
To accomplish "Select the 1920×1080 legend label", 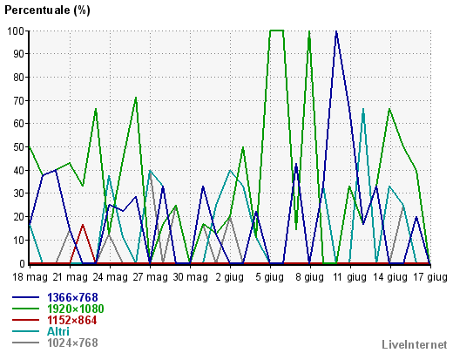I will tap(76, 309).
